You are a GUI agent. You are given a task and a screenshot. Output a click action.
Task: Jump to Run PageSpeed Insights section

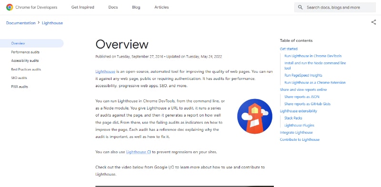click(x=303, y=75)
